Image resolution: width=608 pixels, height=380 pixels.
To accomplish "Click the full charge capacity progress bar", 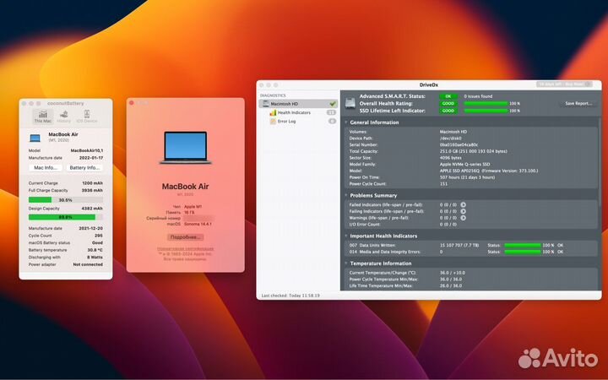I will click(x=65, y=200).
